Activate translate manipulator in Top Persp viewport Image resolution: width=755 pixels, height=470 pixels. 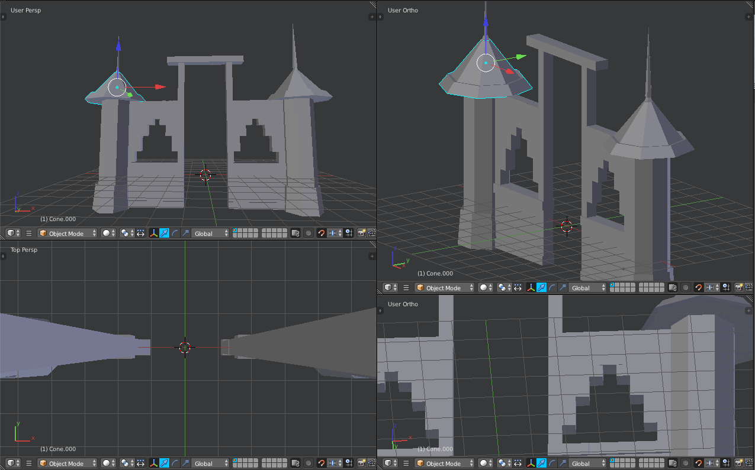pos(164,463)
